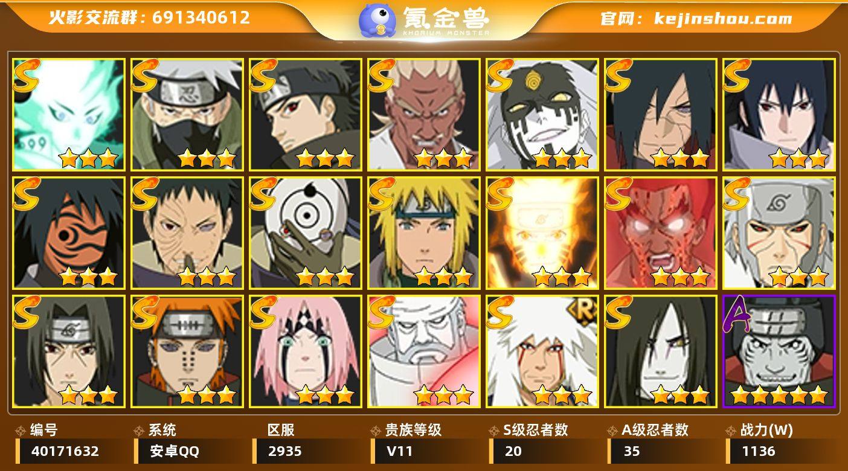Choose the orange spiral-mask Tobi card
The width and height of the screenshot is (848, 471).
tap(69, 232)
